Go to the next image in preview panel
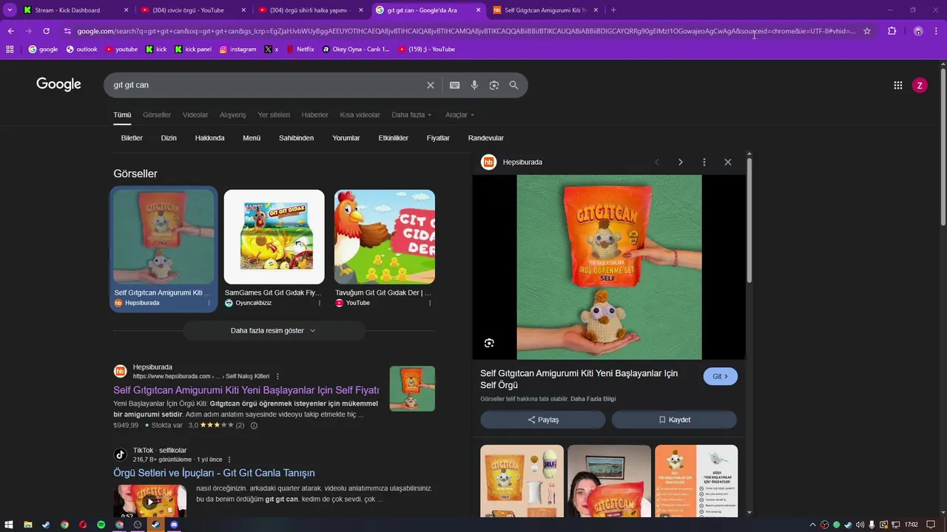The height and width of the screenshot is (532, 947). tap(680, 162)
